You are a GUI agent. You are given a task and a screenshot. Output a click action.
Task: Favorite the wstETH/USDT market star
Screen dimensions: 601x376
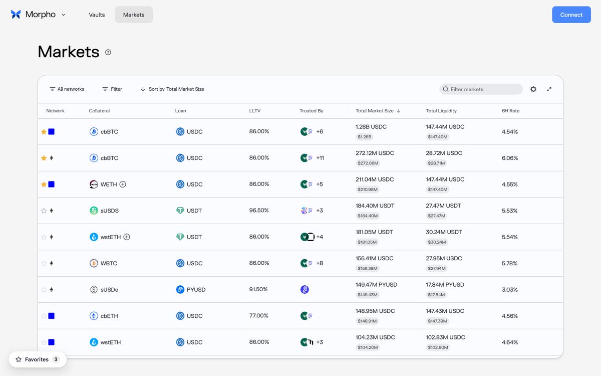[44, 237]
